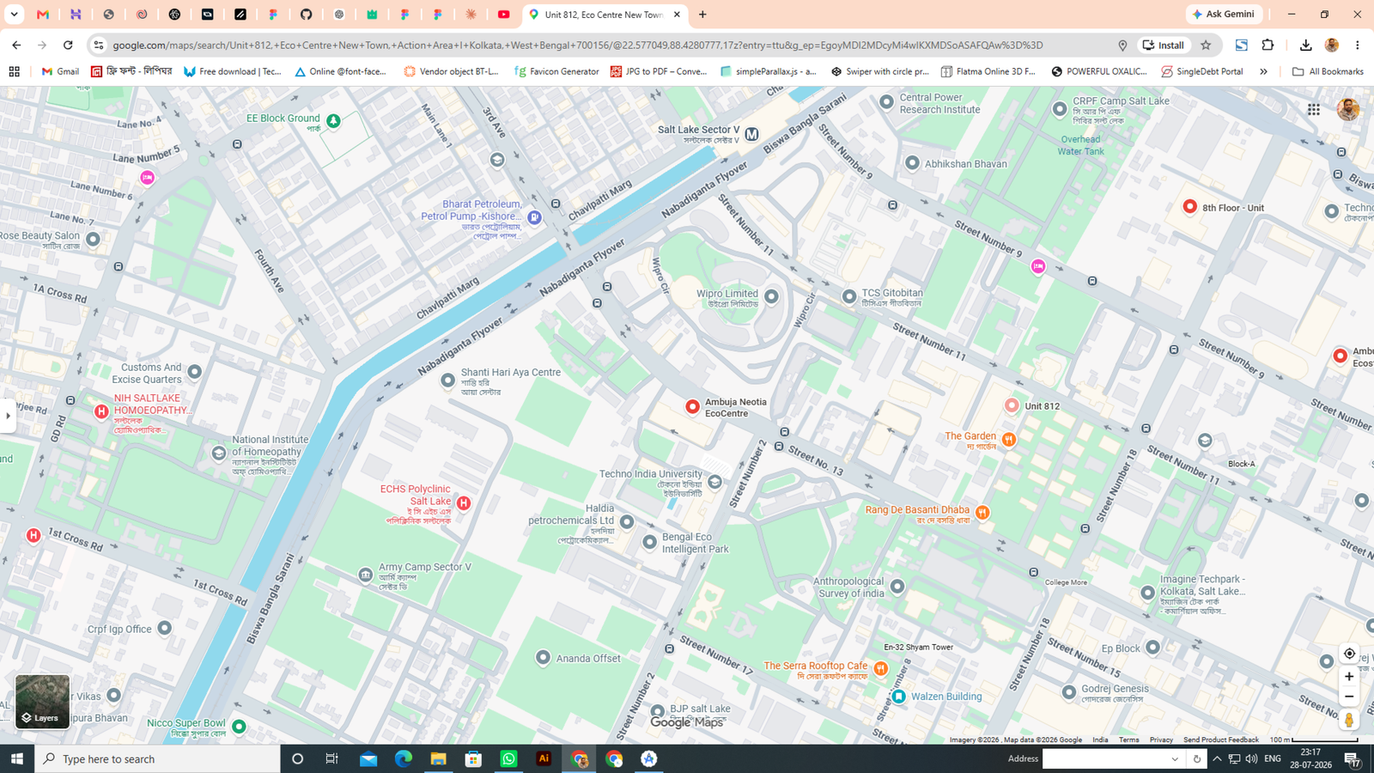This screenshot has height=773, width=1374.
Task: Expand the collapsed side panel arrow
Action: coord(8,416)
